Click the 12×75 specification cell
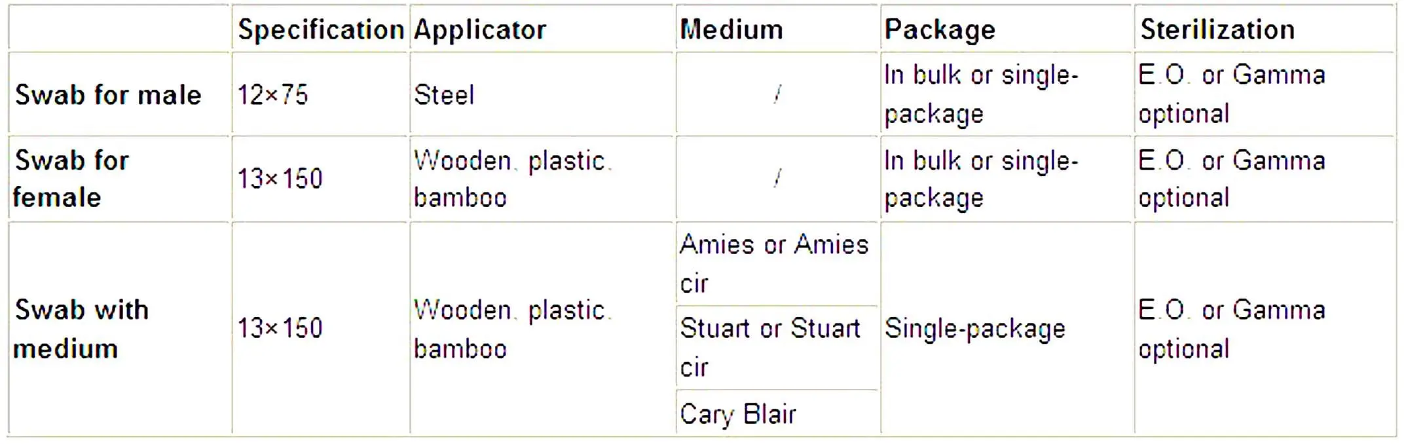The height and width of the screenshot is (444, 1406). click(272, 95)
